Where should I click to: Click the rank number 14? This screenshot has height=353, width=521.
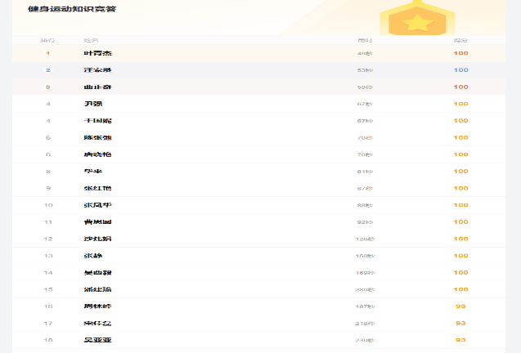tap(47, 273)
